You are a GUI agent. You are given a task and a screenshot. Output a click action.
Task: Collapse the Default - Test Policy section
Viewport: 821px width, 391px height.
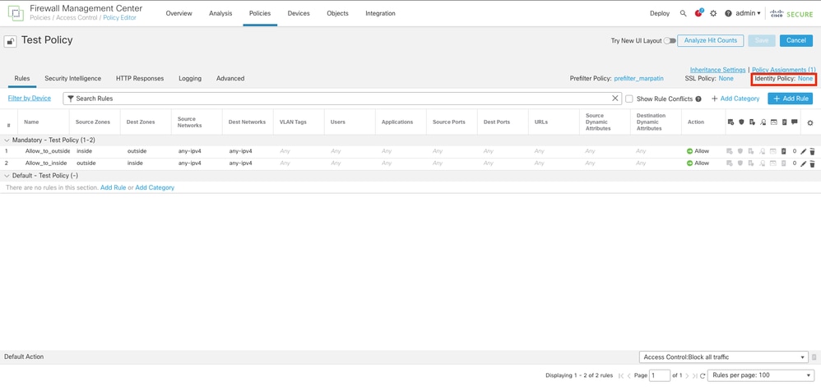7,176
